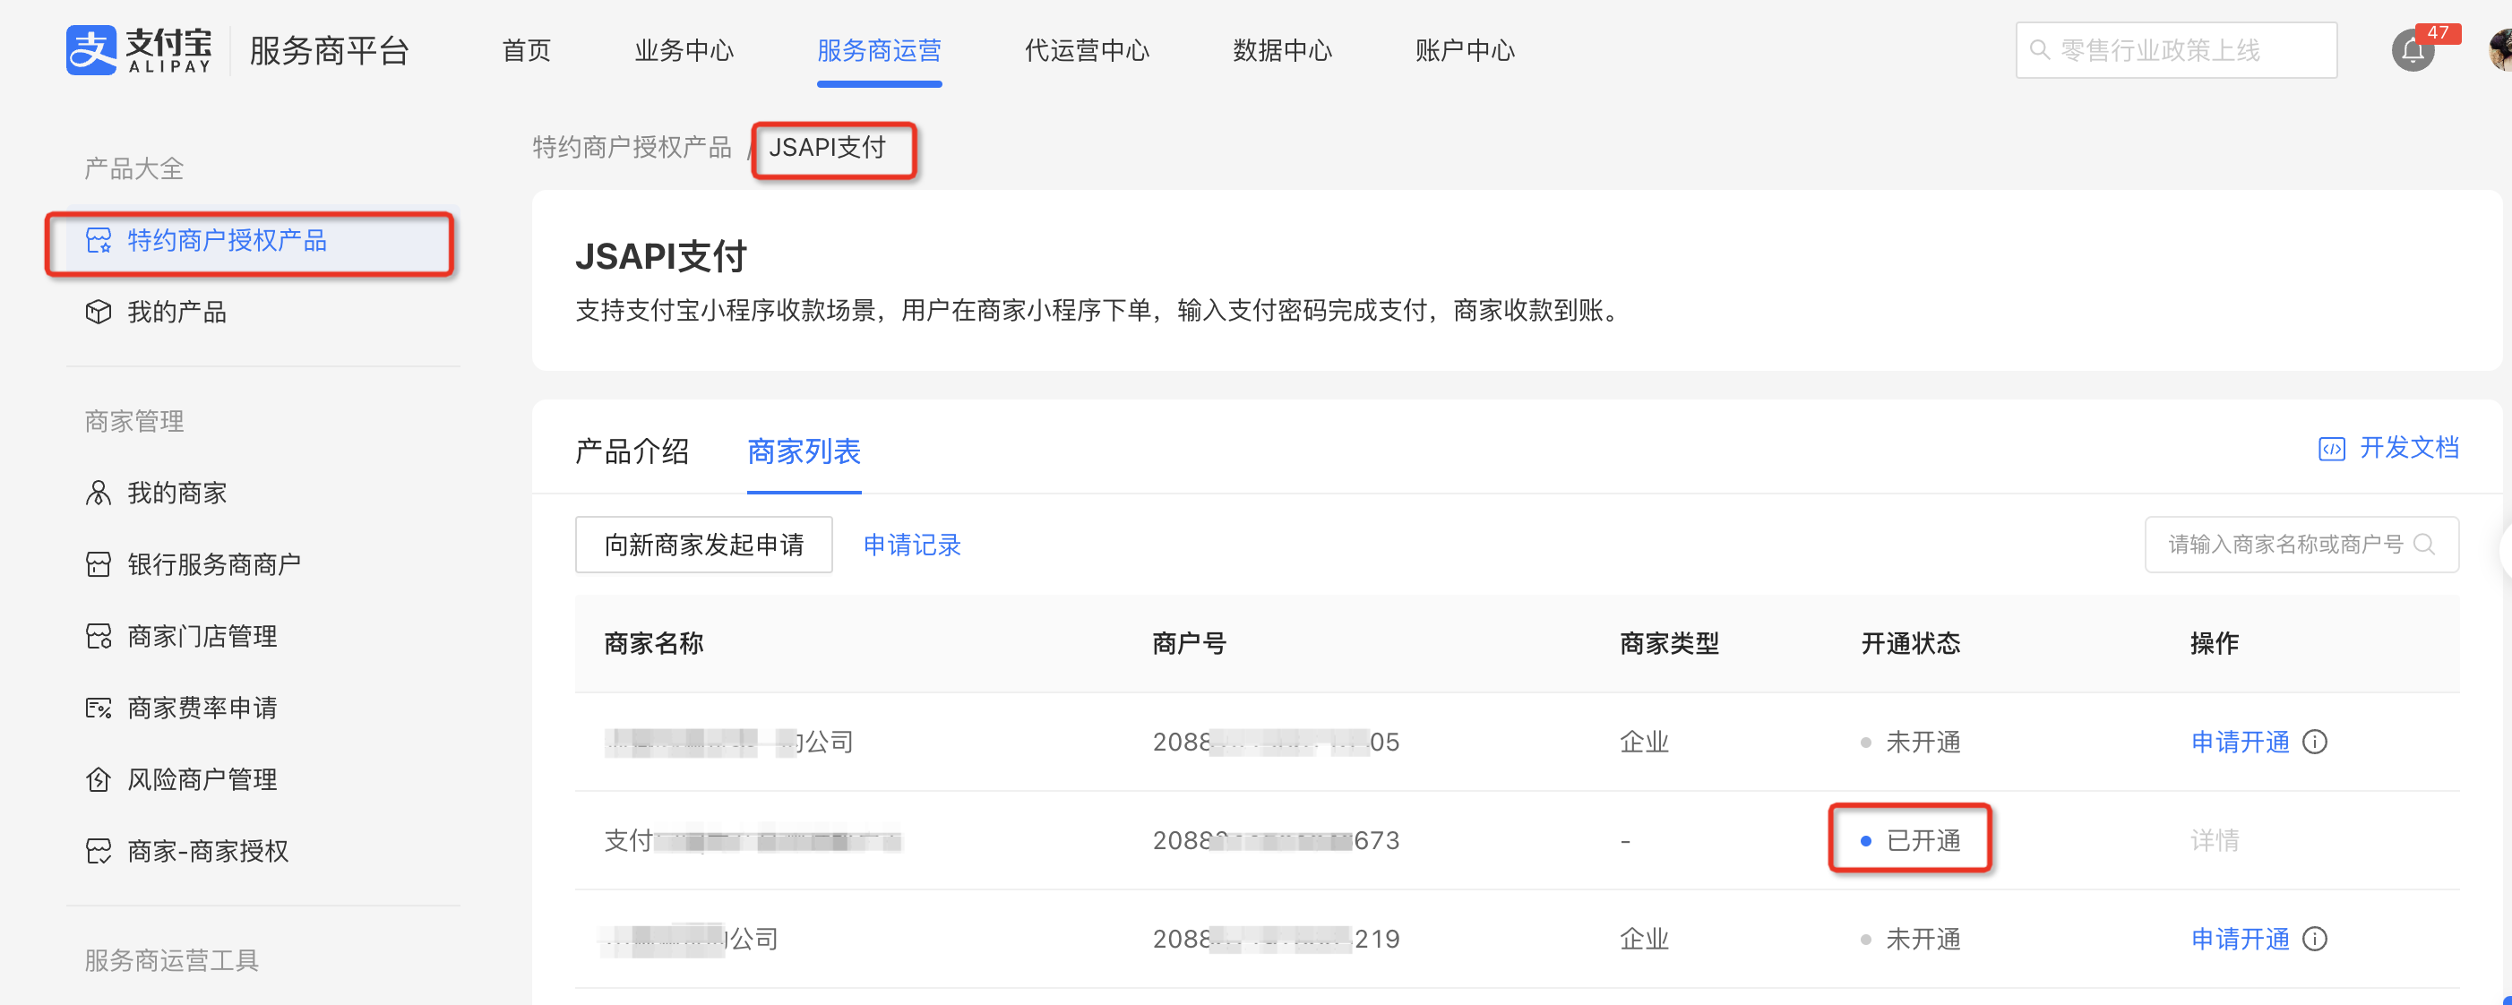Screen dimensions: 2512x1005
Task: Switch to the 产品介绍 tab
Action: pyautogui.click(x=632, y=451)
